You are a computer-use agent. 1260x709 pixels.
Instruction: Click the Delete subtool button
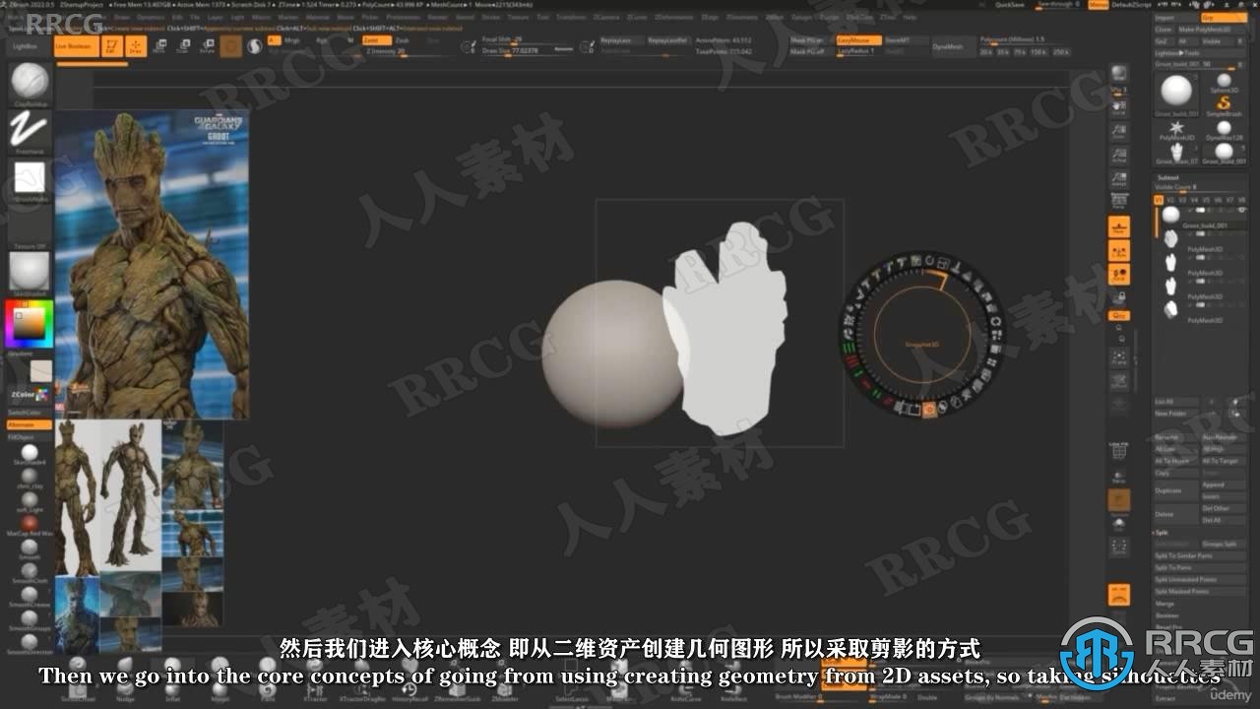(1176, 514)
